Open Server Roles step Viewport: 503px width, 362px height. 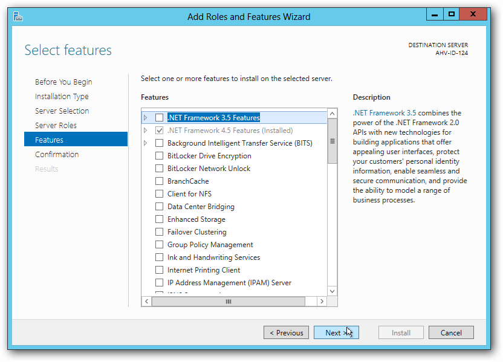56,125
